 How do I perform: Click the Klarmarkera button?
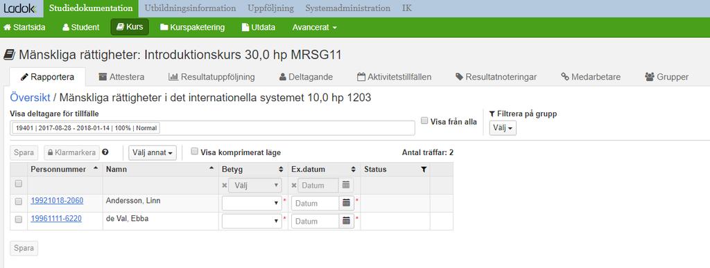coord(71,153)
